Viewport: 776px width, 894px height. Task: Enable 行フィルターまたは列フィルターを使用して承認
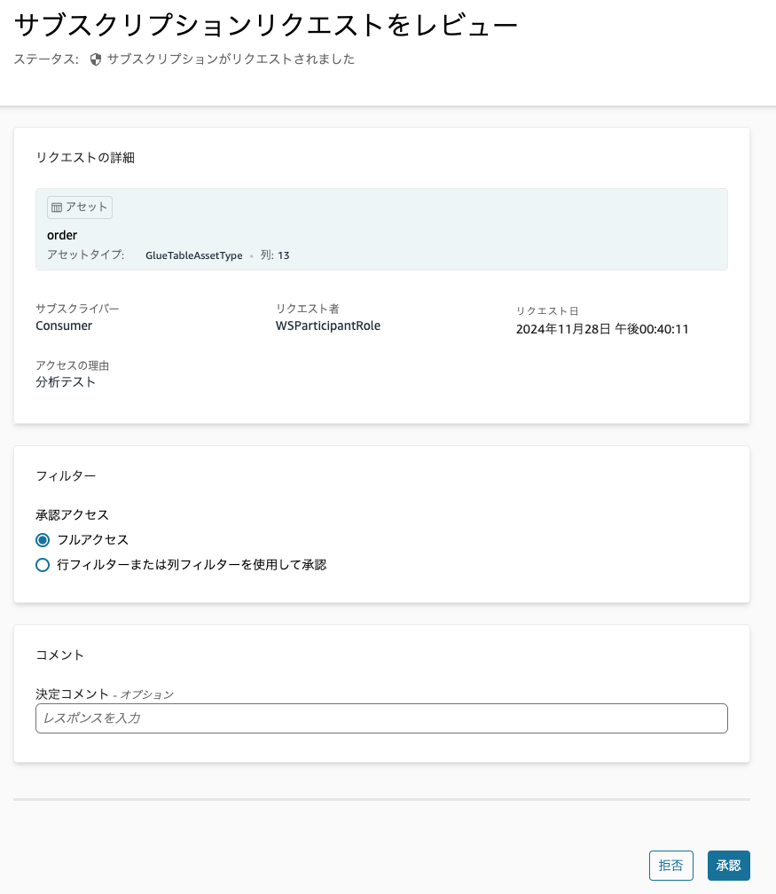click(x=42, y=564)
